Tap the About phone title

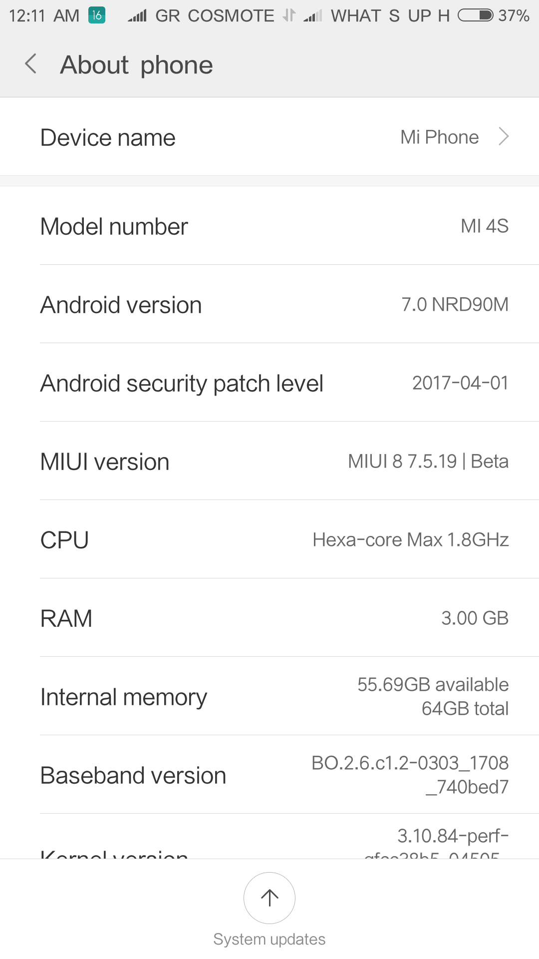[136, 65]
